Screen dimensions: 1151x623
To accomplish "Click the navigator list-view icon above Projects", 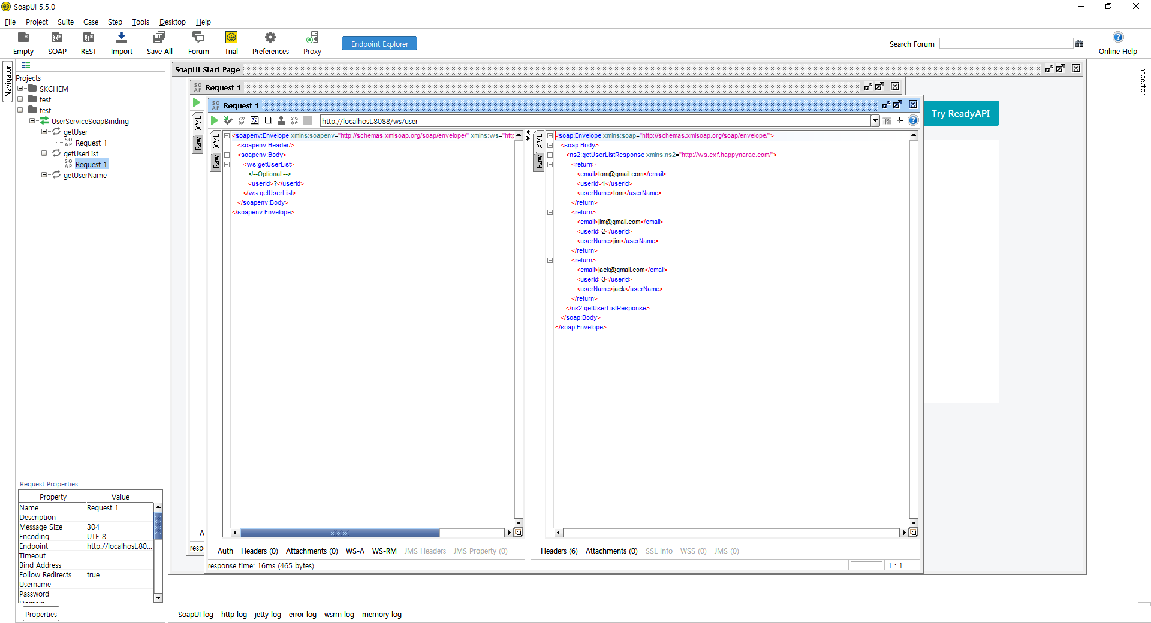I will [26, 65].
